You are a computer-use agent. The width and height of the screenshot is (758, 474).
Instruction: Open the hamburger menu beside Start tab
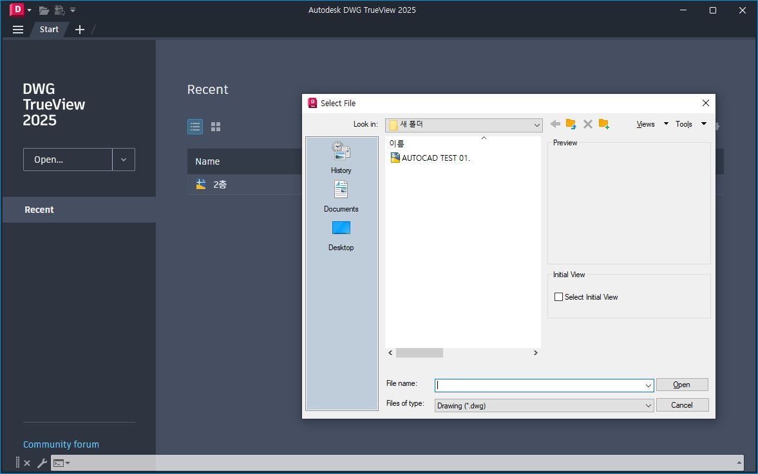(x=18, y=30)
